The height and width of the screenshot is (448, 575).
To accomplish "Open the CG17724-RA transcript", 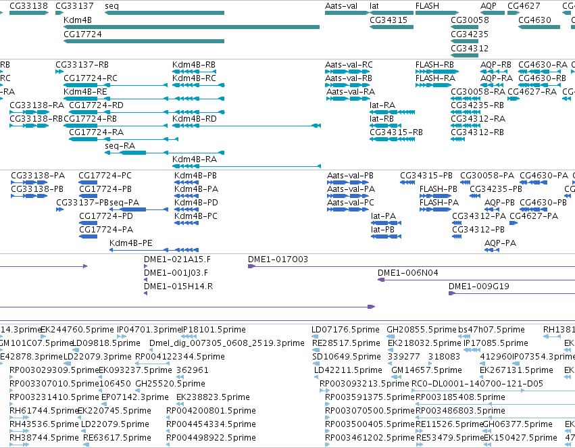I will point(124,139).
